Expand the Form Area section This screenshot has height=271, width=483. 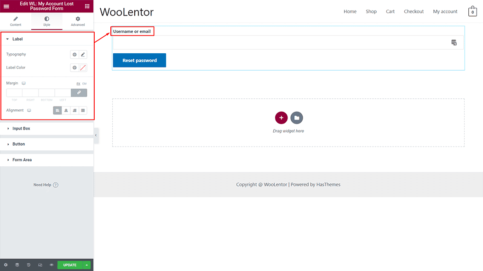[22, 160]
